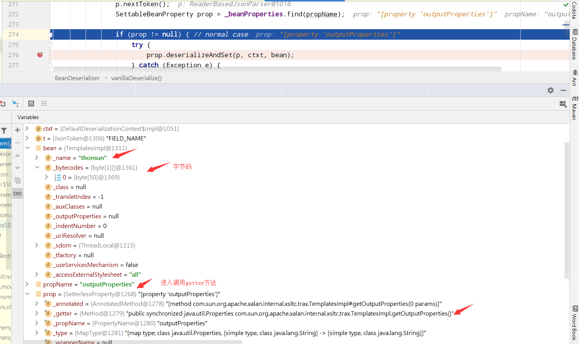Viewport: 579px width, 344px height.
Task: Click the Database cylinder icon on sidebar
Action: click(575, 32)
